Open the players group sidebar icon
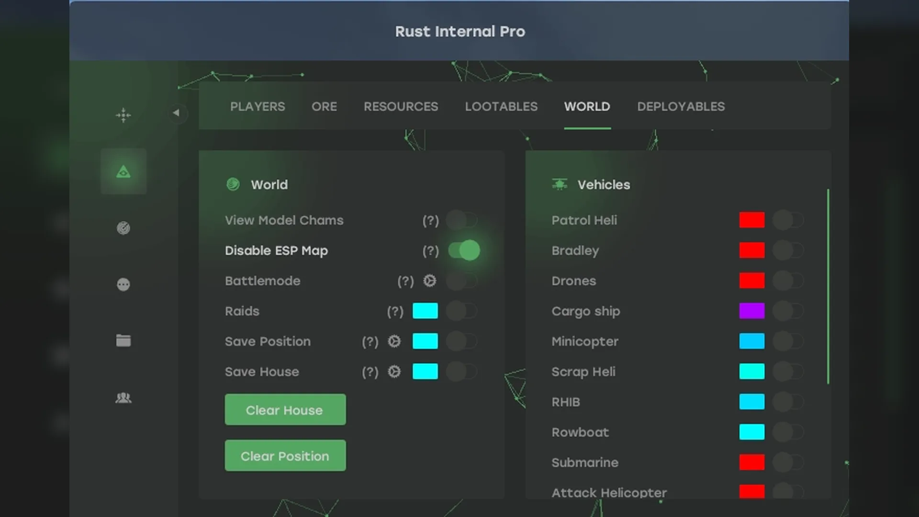Image resolution: width=919 pixels, height=517 pixels. pos(123,398)
